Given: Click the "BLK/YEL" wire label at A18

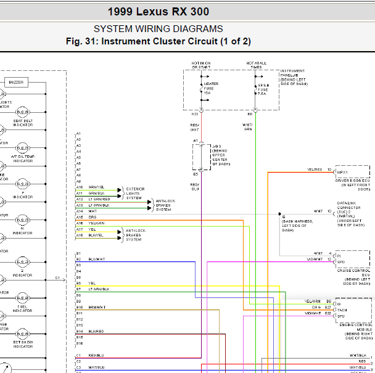Looking at the screenshot, I should coord(96,236).
